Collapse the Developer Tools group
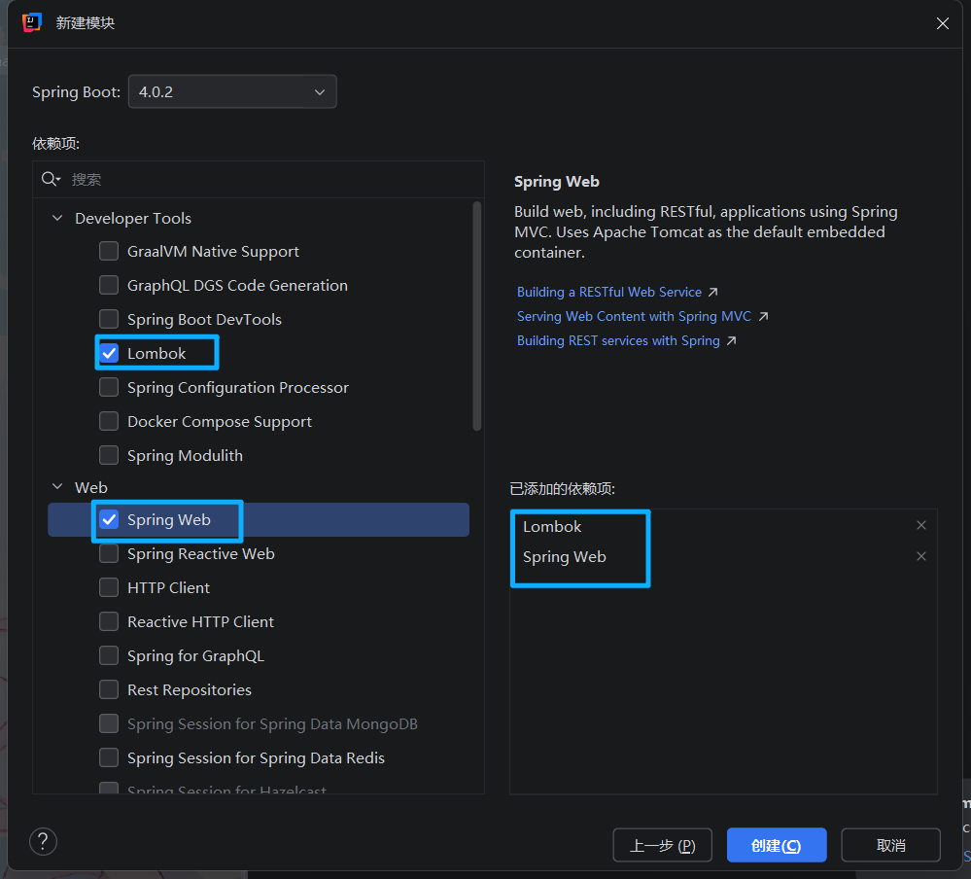Viewport: 971px width, 879px height. tap(57, 218)
